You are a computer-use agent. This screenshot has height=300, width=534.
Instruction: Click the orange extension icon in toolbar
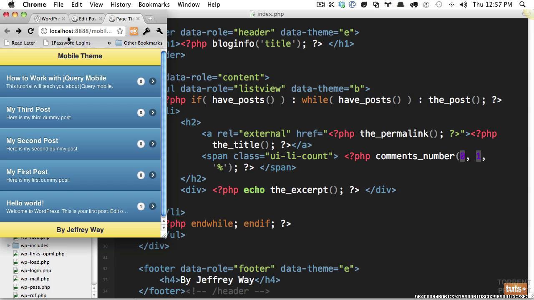(x=133, y=31)
